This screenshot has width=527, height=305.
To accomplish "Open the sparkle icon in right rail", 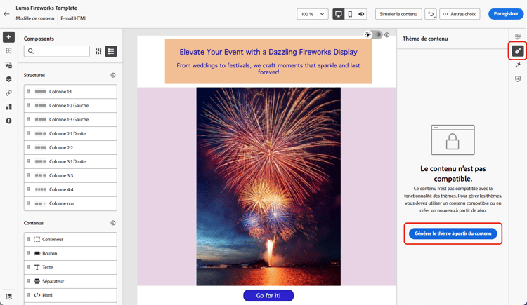I will click(518, 65).
